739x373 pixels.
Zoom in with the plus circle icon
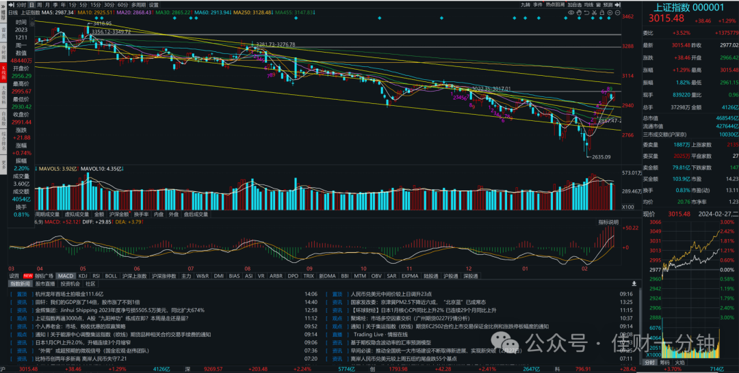(610, 13)
